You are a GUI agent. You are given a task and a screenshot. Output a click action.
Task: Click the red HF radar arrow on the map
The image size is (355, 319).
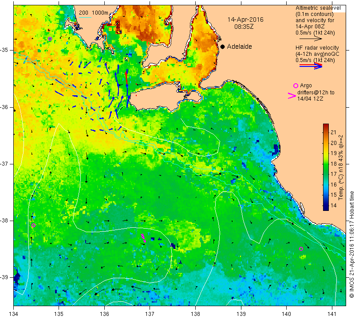126,78
